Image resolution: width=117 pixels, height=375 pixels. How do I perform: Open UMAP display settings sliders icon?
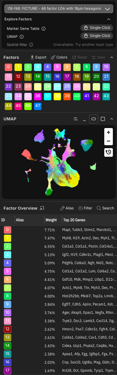tap(76, 119)
